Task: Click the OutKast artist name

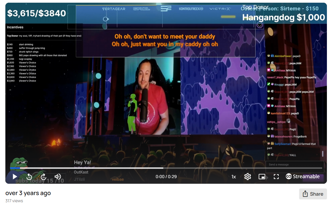Action: [81, 172]
